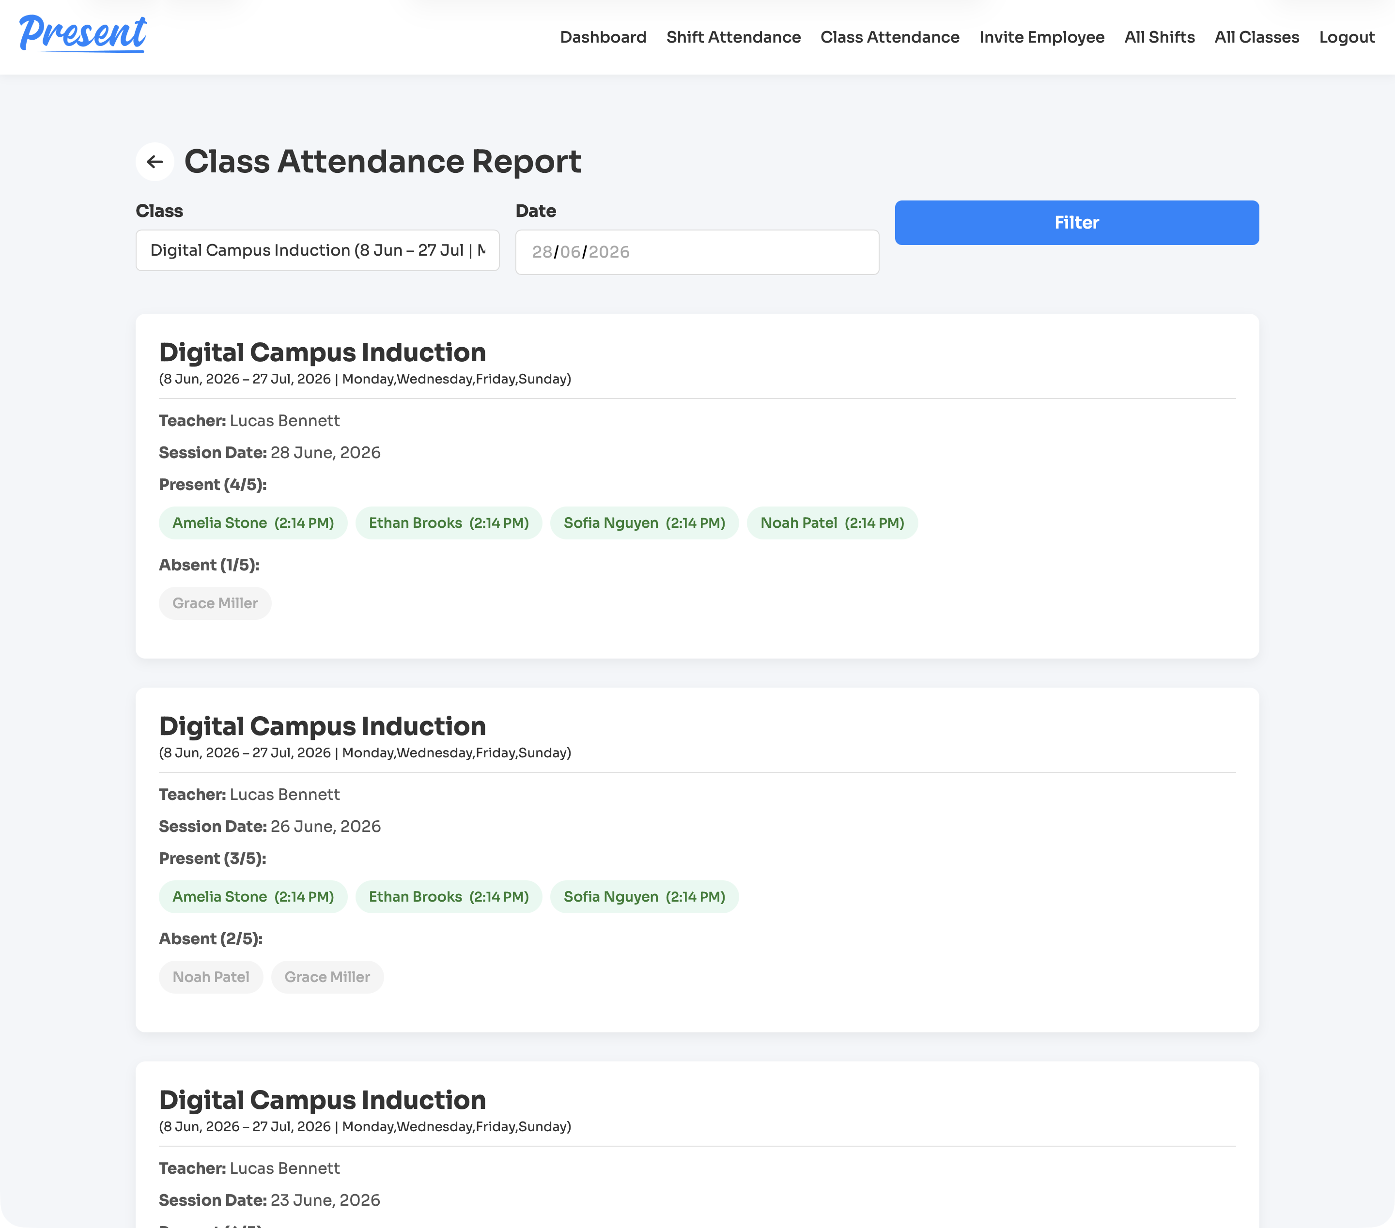This screenshot has width=1395, height=1228.
Task: Open Shift Attendance in navigation
Action: (x=733, y=37)
